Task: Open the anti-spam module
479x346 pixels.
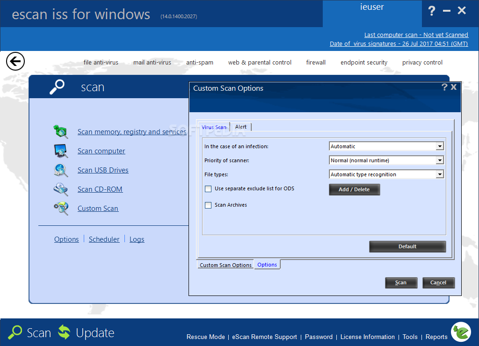Action: [x=200, y=62]
